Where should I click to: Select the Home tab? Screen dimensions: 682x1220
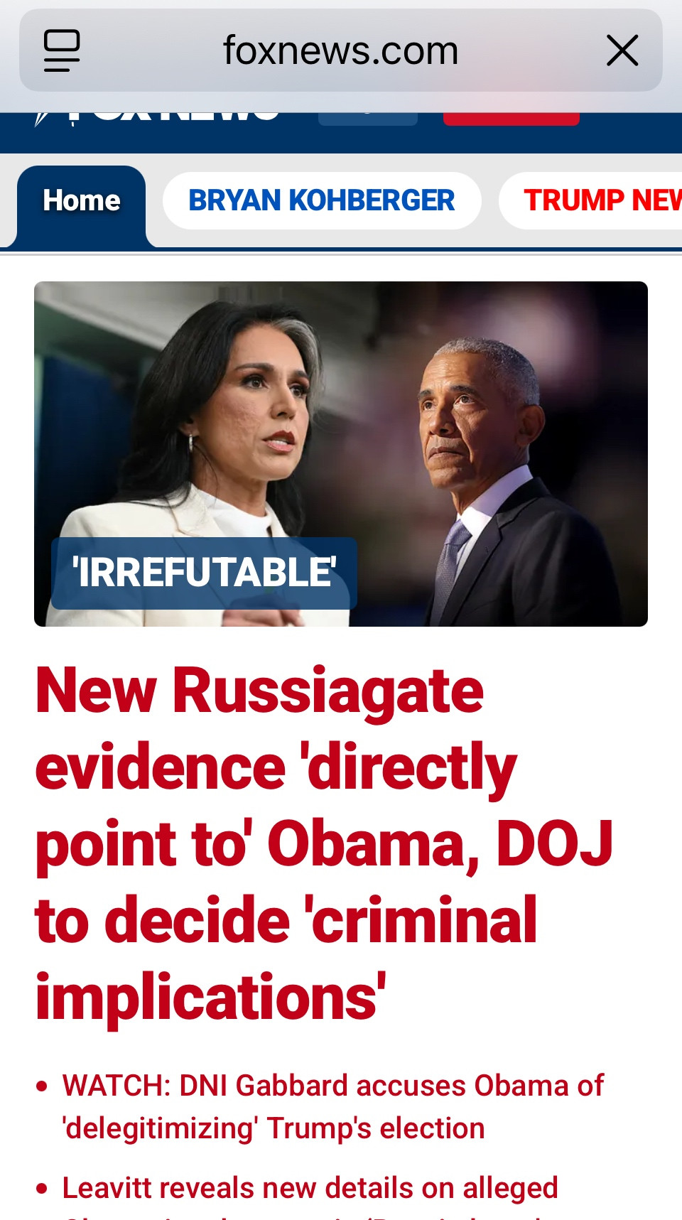click(x=82, y=201)
